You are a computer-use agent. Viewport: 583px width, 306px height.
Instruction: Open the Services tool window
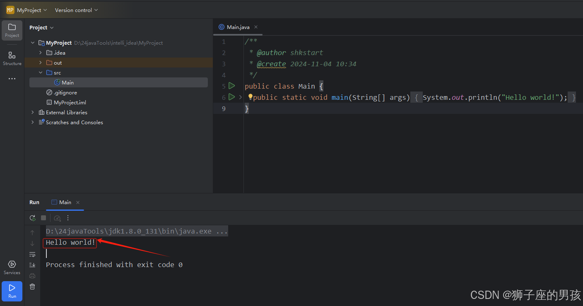coord(12,267)
